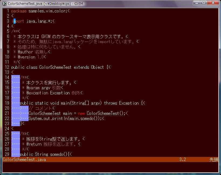Close the GVIM window
Image resolution: width=221 pixels, height=175 pixels.
coord(213,3)
